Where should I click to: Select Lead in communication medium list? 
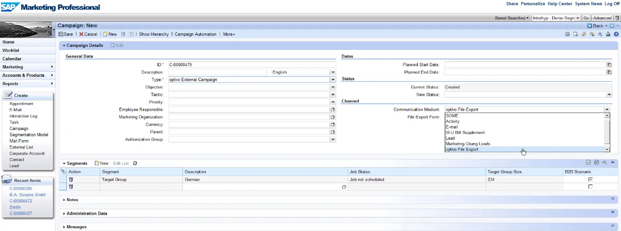coord(450,138)
